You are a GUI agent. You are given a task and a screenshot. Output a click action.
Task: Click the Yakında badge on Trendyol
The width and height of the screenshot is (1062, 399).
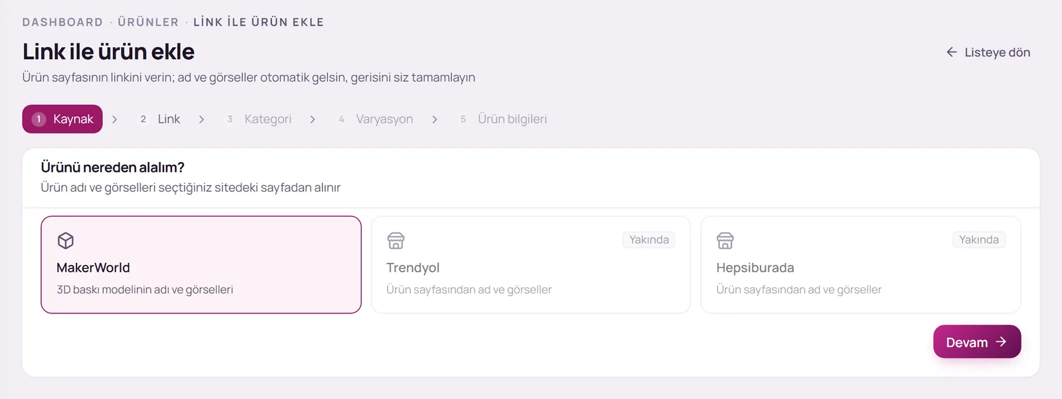pos(649,240)
